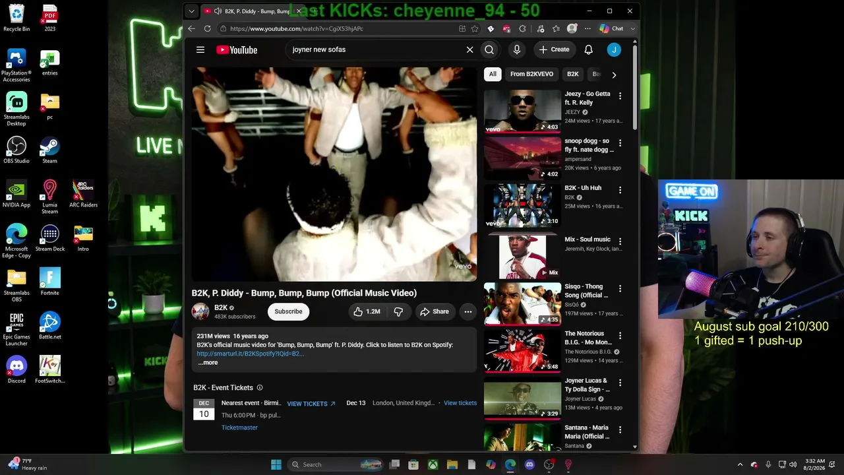This screenshot has width=844, height=475.
Task: Open YouTube notifications bell
Action: click(588, 49)
